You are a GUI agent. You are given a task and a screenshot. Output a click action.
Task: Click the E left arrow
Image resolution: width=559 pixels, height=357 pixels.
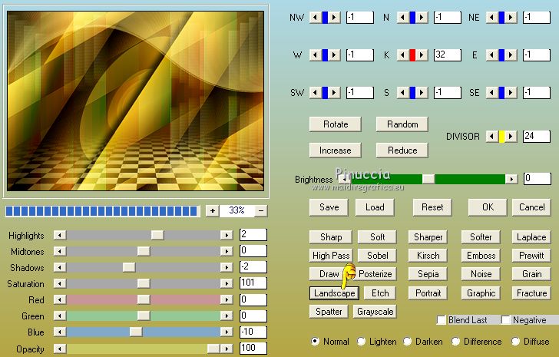click(491, 55)
